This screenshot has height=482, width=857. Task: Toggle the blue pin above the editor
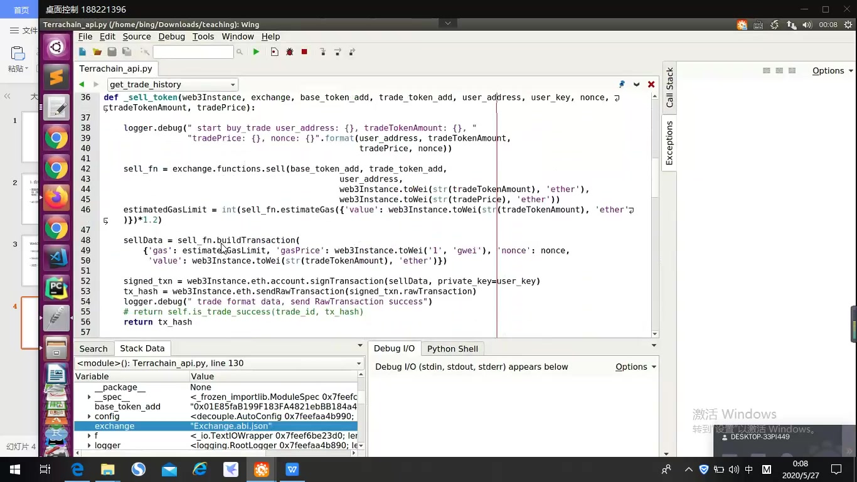pos(621,83)
